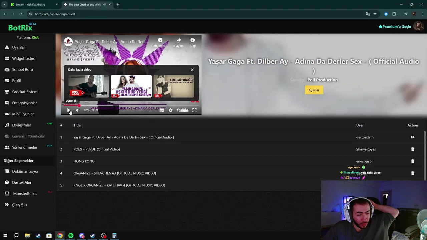This screenshot has height=240, width=427.
Task: Click Daha sonra izle clock icon
Action: (x=160, y=40)
